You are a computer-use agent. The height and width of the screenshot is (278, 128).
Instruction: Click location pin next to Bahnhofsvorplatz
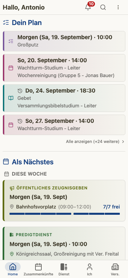click(x=12, y=207)
